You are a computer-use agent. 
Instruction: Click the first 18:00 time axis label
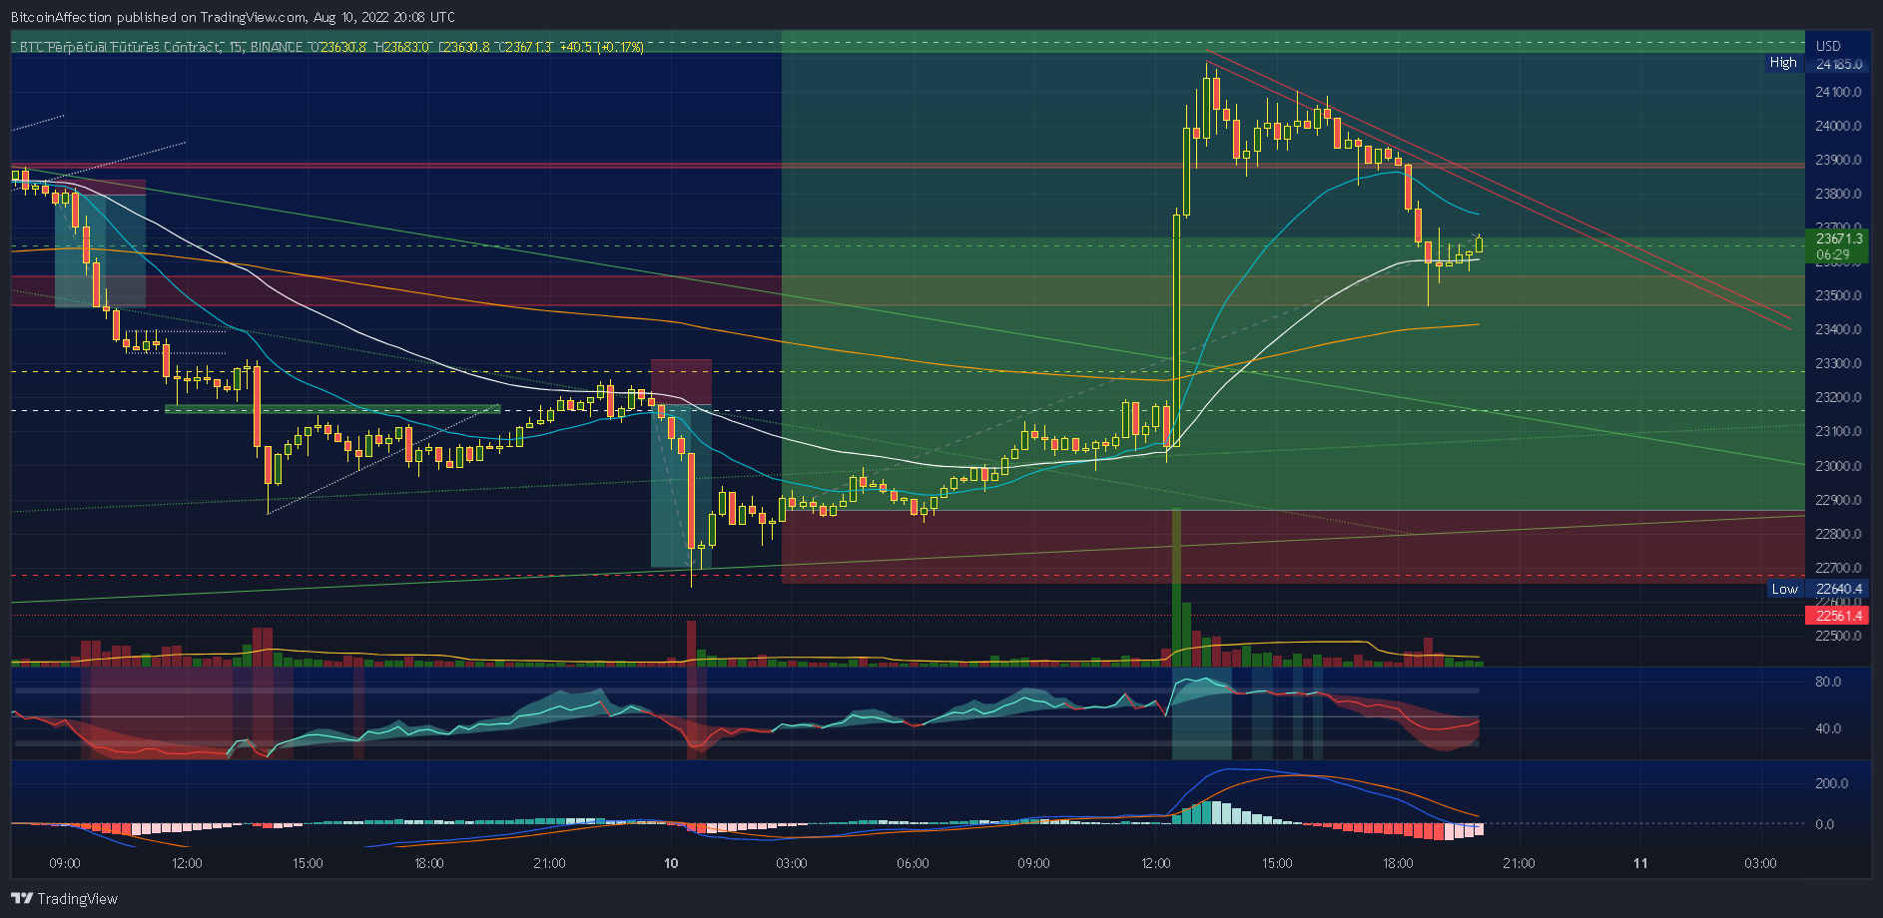[x=429, y=863]
